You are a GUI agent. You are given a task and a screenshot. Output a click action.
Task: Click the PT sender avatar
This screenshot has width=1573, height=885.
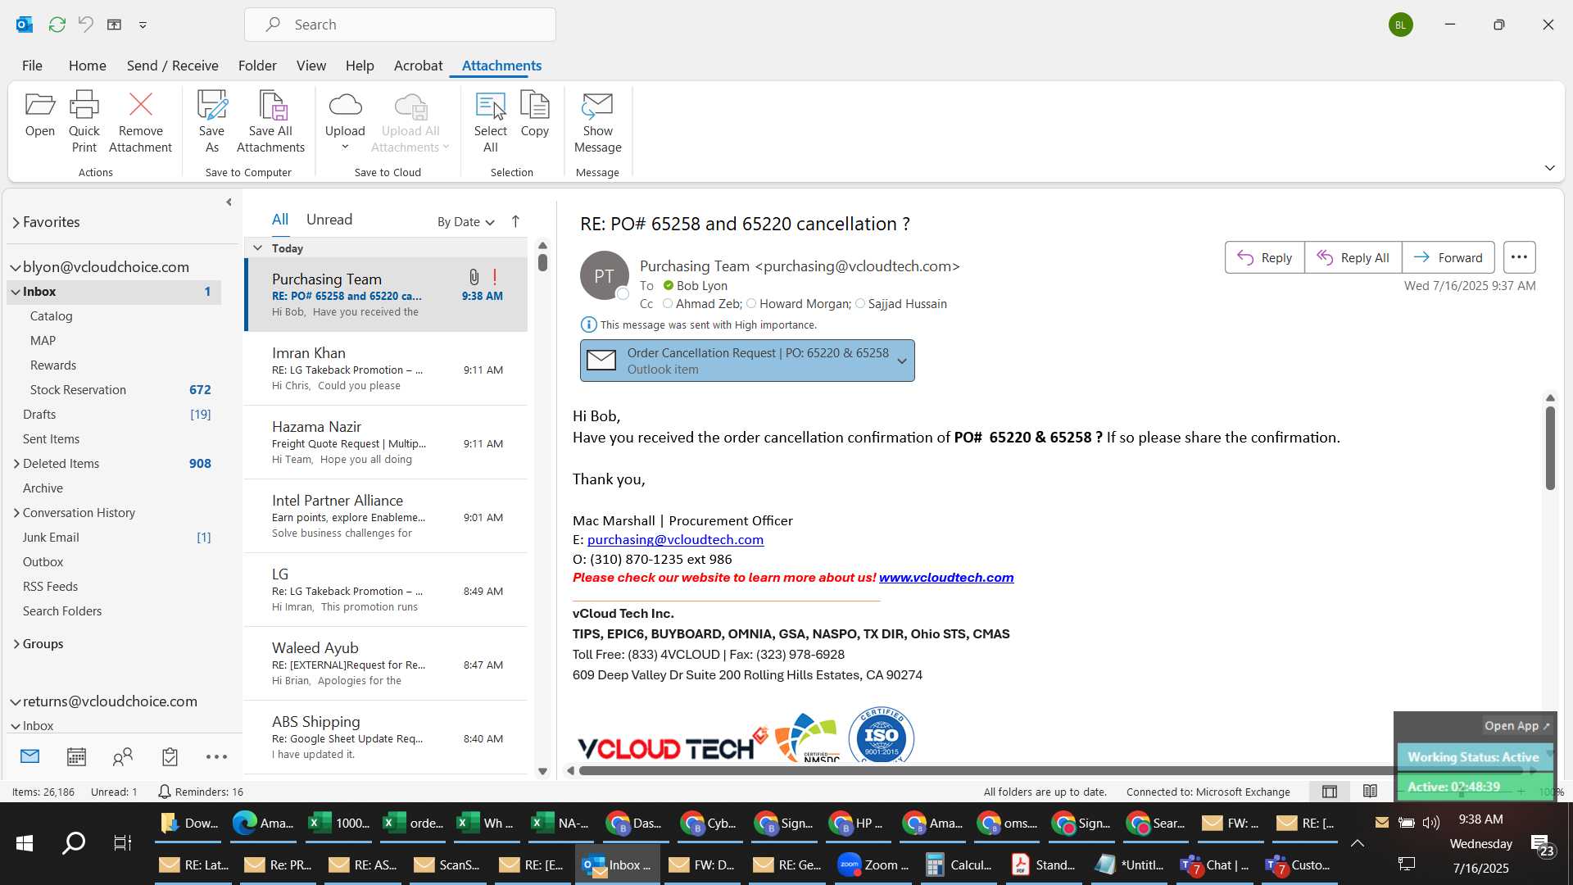click(604, 275)
